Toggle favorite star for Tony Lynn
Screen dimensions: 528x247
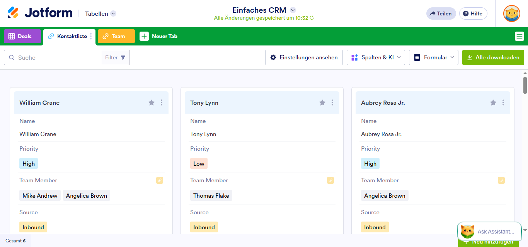coord(322,102)
